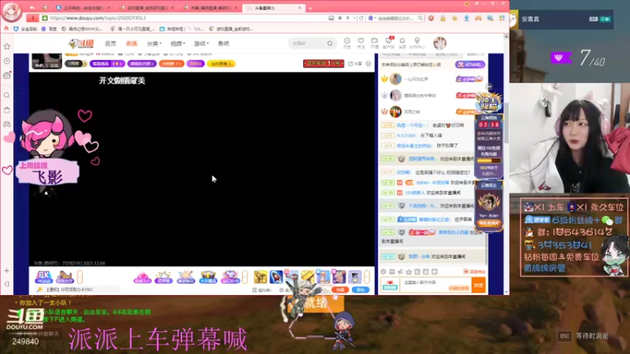Open Douyu 首页 nav item
This screenshot has width=630, height=354.
click(x=110, y=43)
